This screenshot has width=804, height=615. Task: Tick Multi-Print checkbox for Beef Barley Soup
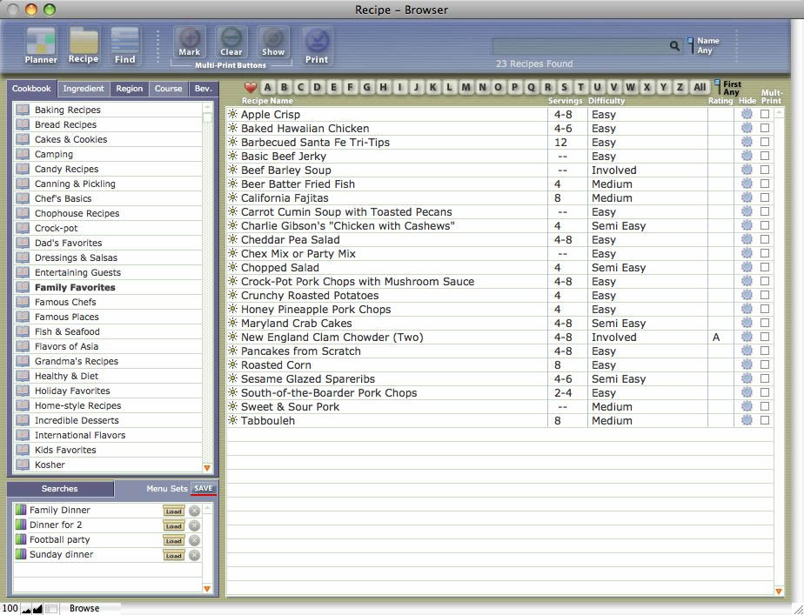pos(765,170)
